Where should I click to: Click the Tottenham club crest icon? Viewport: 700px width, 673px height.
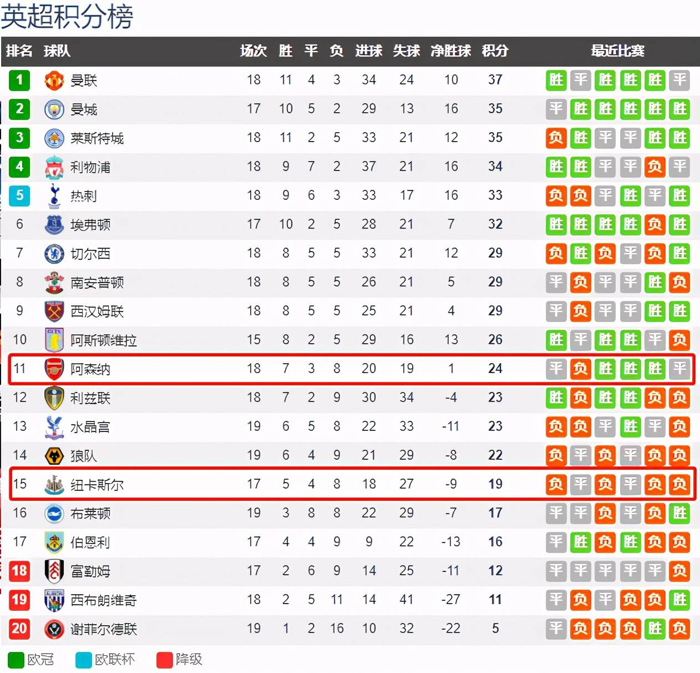pyautogui.click(x=54, y=195)
